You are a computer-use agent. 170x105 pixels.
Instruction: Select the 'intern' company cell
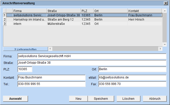(30, 24)
